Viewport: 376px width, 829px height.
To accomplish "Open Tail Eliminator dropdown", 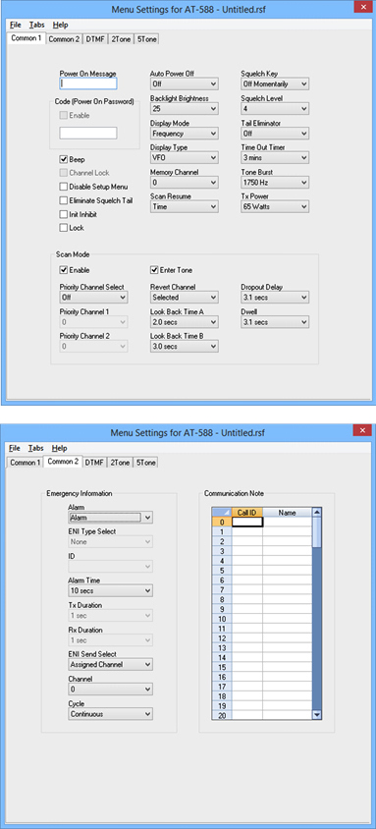I will 275,134.
